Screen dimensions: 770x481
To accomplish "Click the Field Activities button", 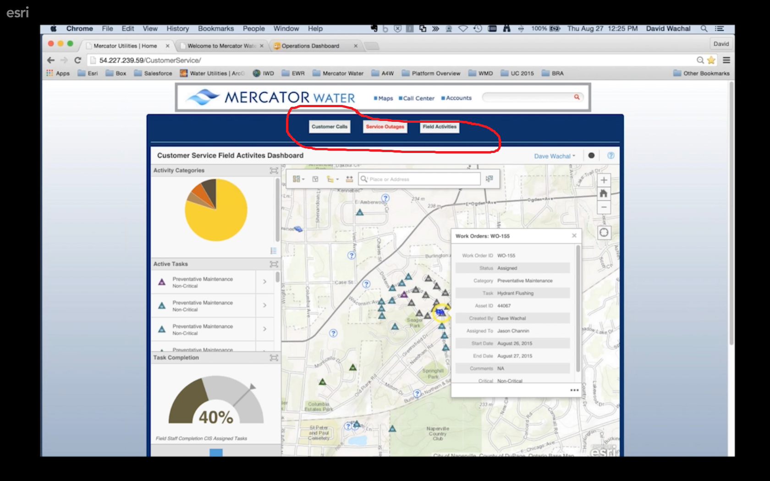I will 440,126.
